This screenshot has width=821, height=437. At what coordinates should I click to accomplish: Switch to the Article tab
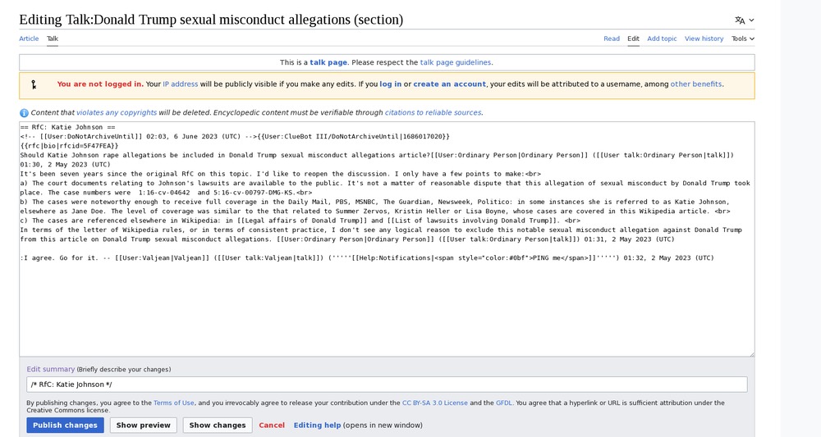coord(29,39)
